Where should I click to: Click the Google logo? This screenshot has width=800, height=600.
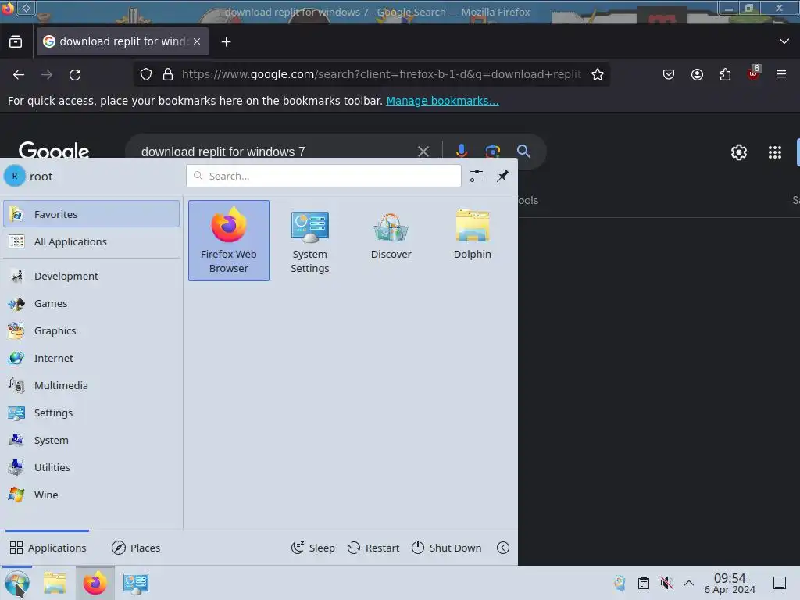54,151
